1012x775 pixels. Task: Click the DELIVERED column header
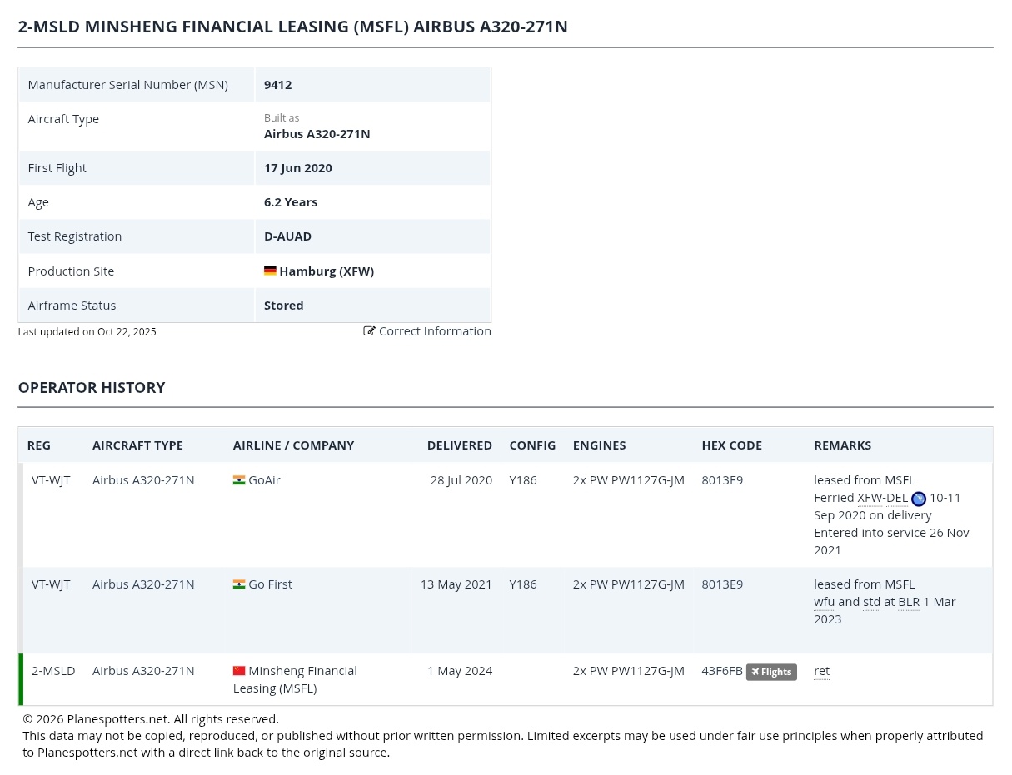point(460,445)
